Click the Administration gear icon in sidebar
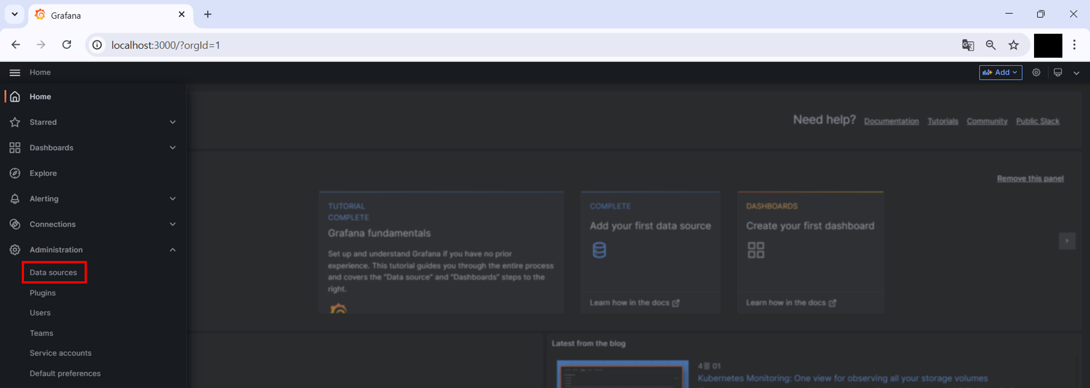Viewport: 1090px width, 388px height. click(x=15, y=250)
